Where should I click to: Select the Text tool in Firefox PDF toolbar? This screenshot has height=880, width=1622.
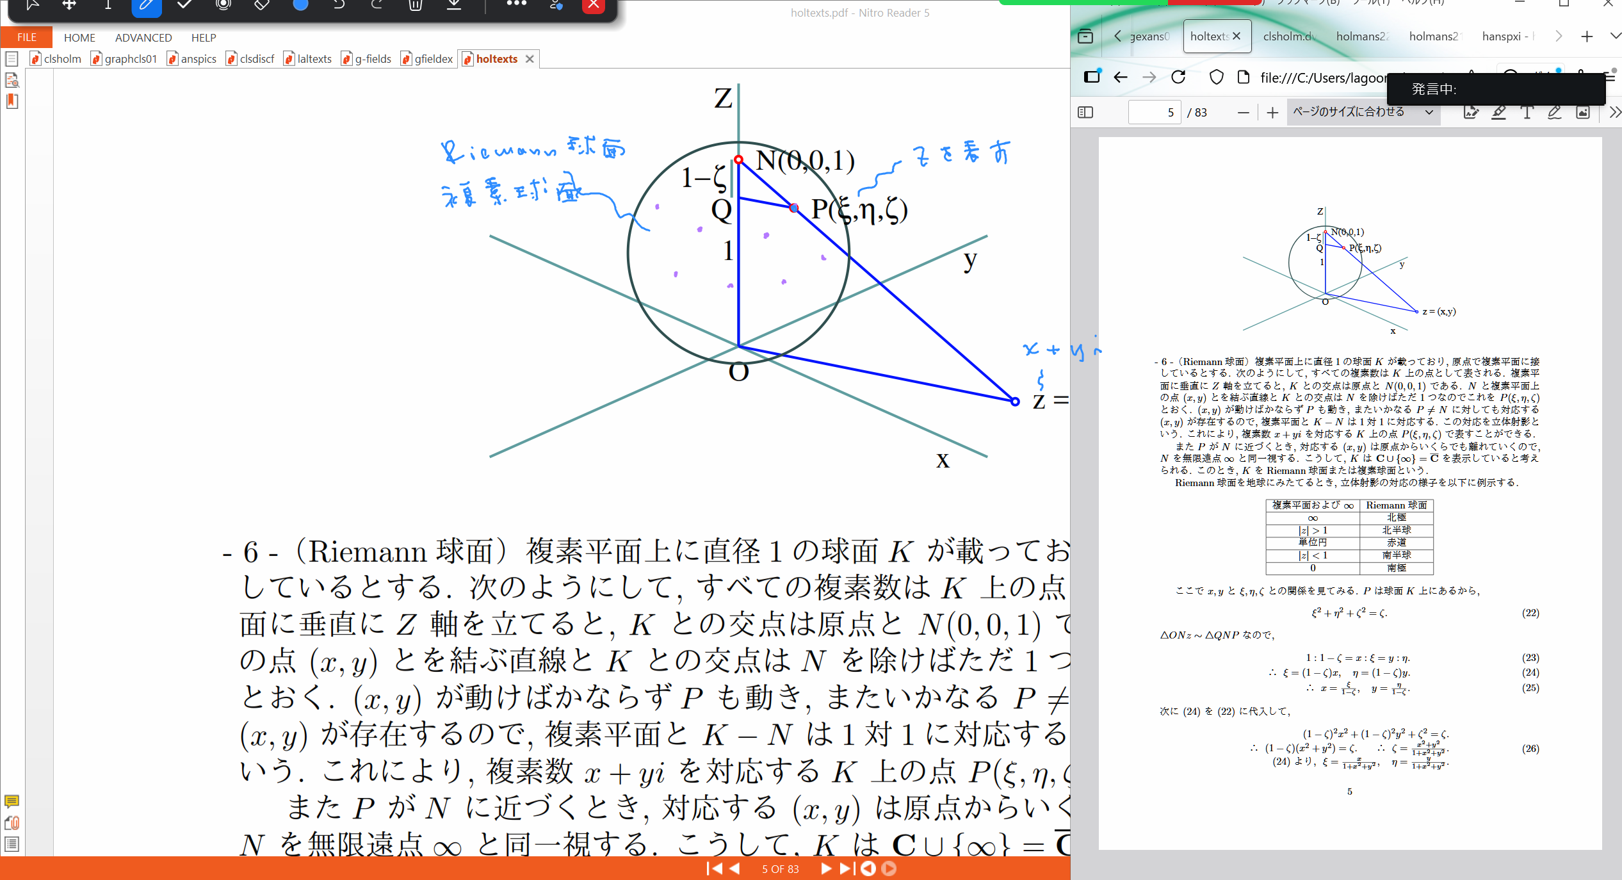1527,113
